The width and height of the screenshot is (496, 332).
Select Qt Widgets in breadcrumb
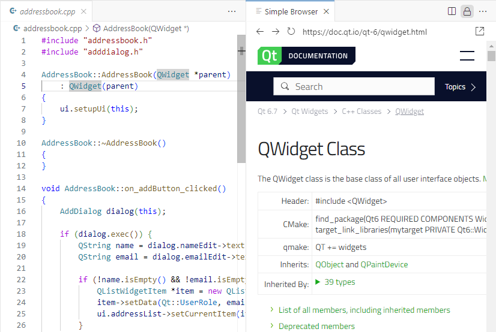click(310, 111)
